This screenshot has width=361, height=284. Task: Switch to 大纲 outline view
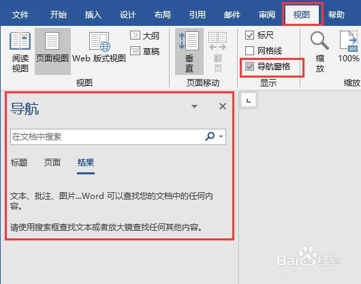click(x=144, y=35)
